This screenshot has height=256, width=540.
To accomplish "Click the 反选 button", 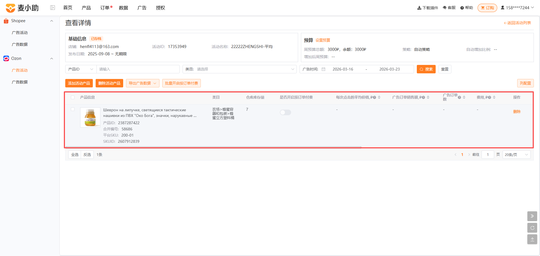I will click(x=87, y=155).
